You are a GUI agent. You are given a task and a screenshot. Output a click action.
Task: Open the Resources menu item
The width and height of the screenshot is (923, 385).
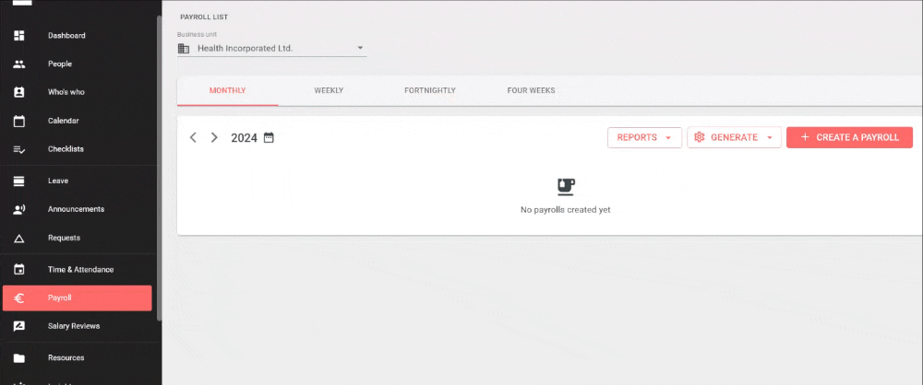tap(78, 358)
